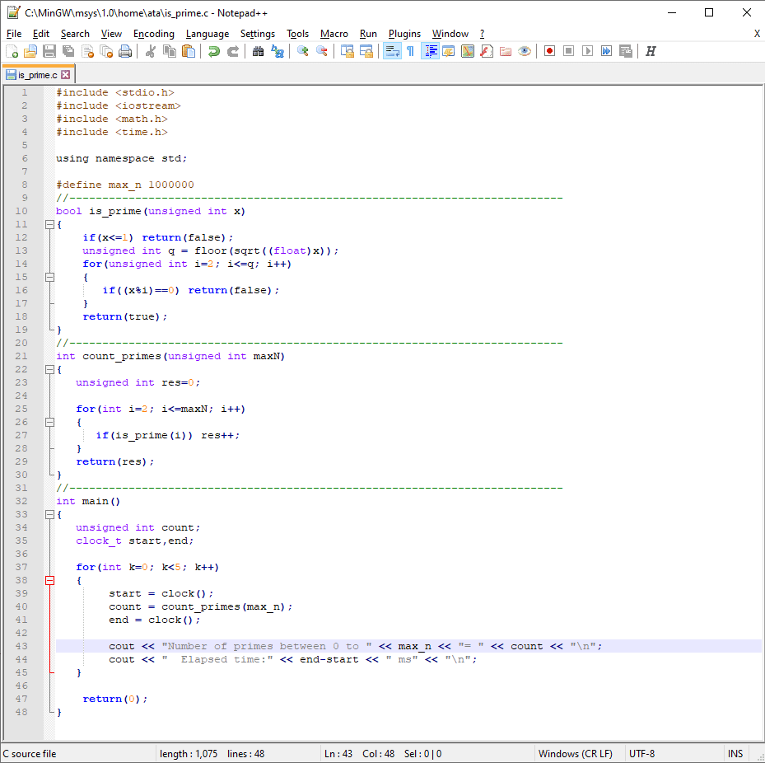Click the bold italic H toolbar icon
This screenshot has width=765, height=763.
[x=651, y=51]
